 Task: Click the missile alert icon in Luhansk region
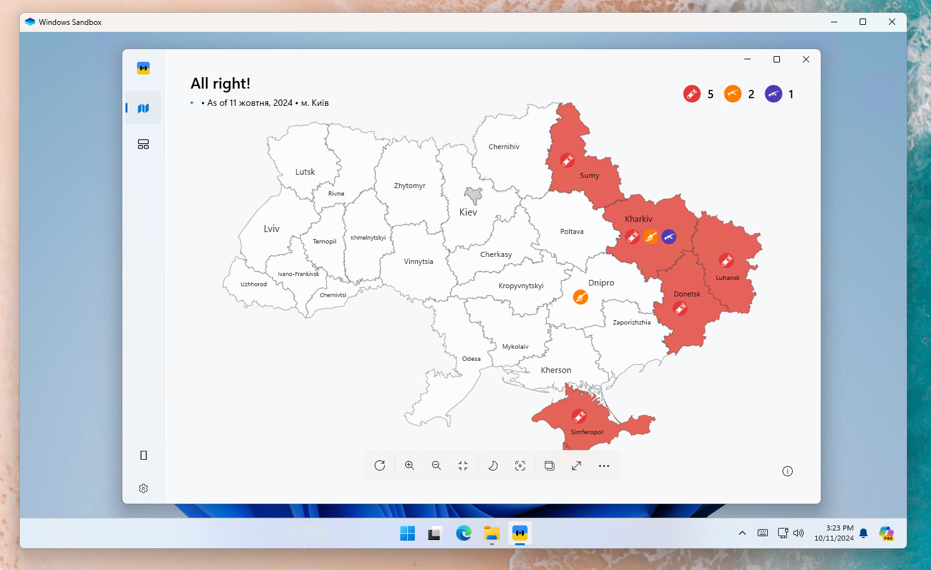[726, 260]
